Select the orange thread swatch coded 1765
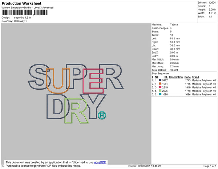Image resolution: width=218 pixels, height=169 pixels. 160,84
